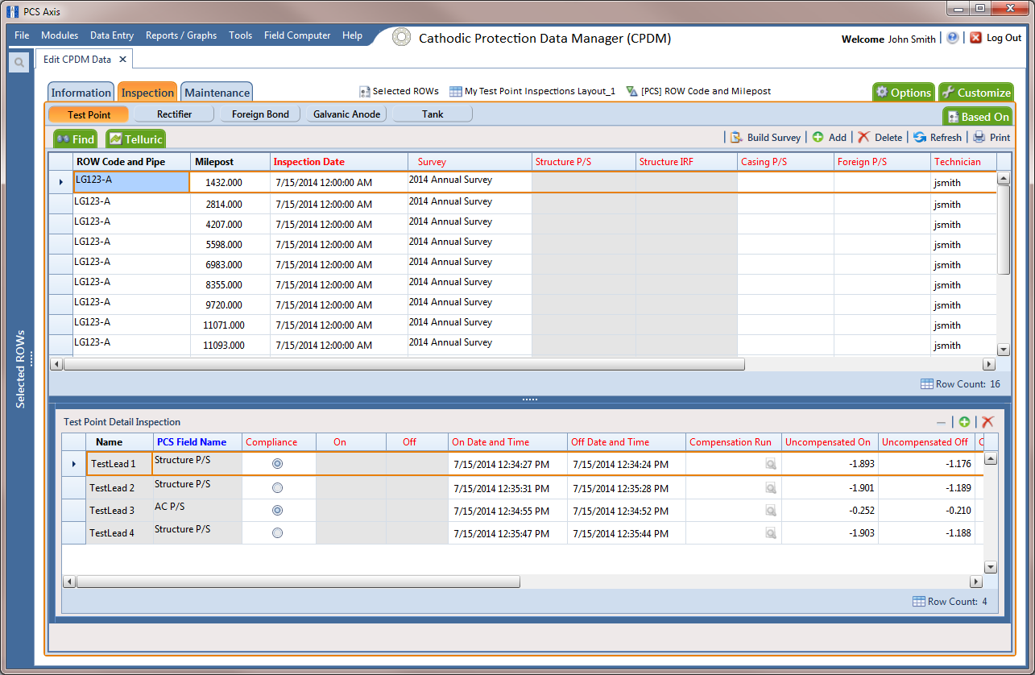1035x675 pixels.
Task: Click the Print button
Action: pos(992,138)
